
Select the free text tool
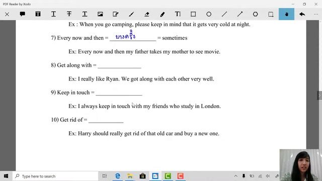(178, 14)
